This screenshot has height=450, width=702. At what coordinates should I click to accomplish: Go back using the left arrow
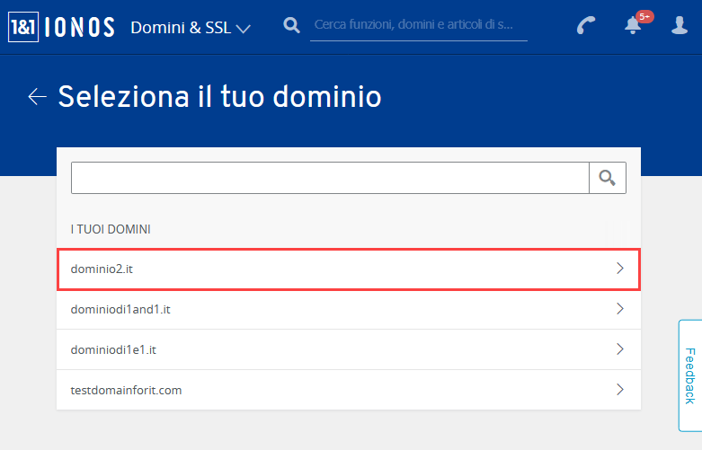tap(37, 97)
